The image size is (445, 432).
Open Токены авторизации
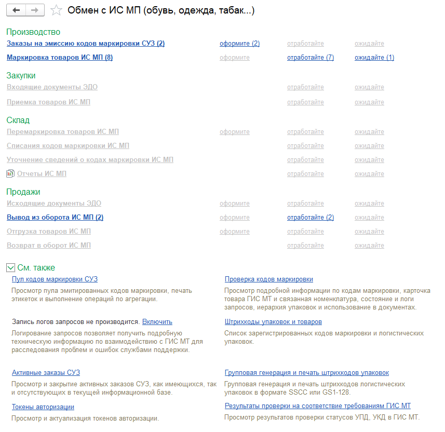43,407
